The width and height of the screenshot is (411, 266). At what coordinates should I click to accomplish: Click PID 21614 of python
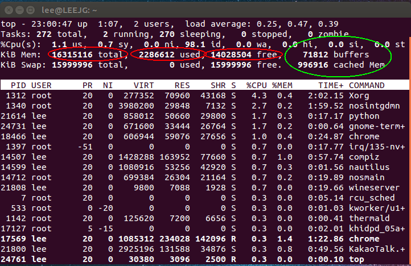click(x=13, y=116)
